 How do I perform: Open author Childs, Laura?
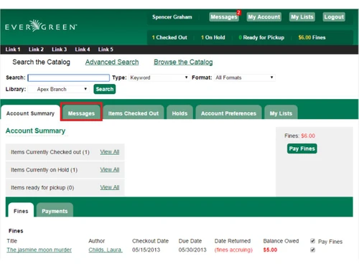106,250
